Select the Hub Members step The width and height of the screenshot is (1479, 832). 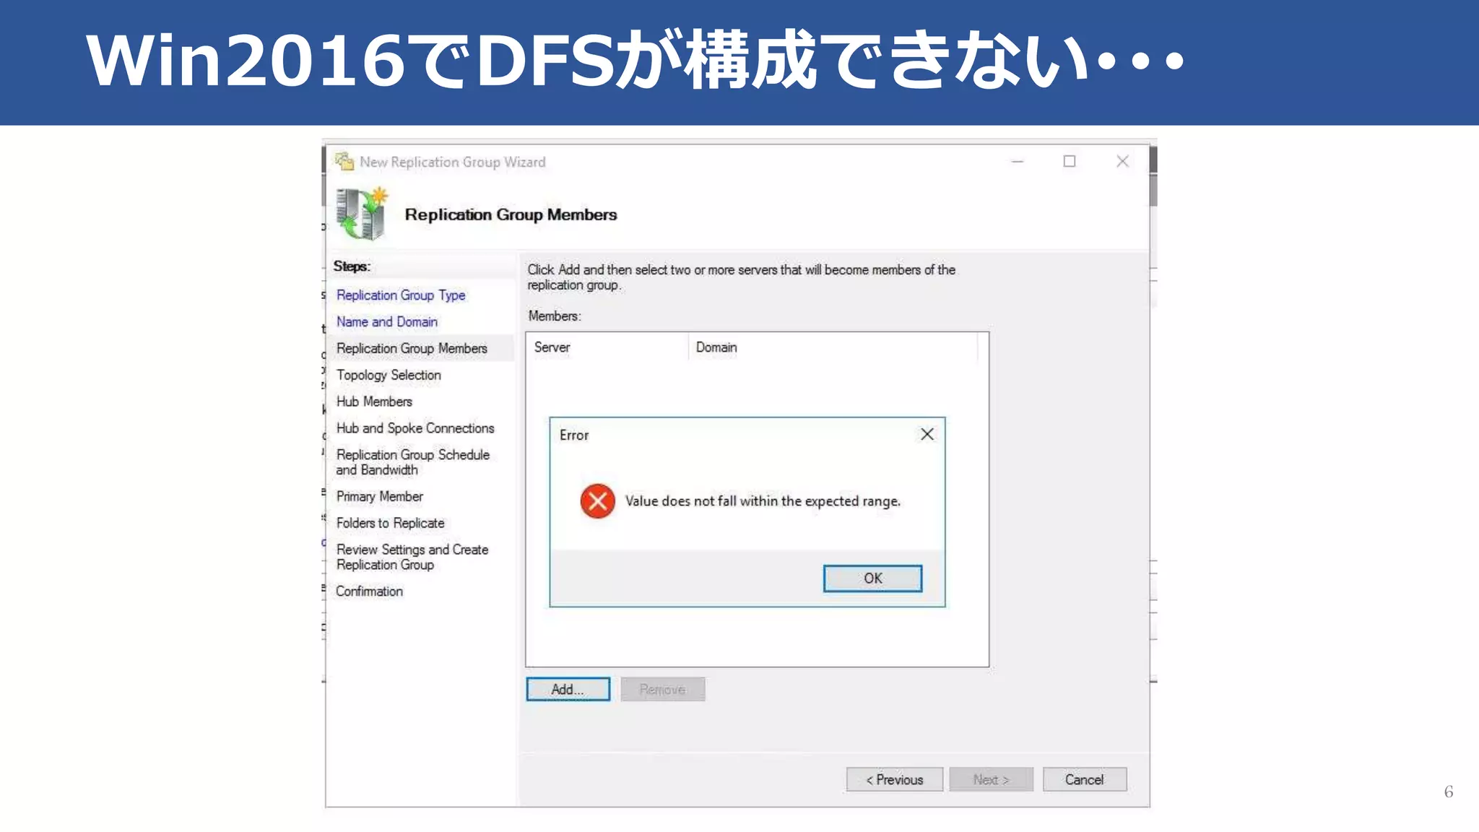coord(374,402)
